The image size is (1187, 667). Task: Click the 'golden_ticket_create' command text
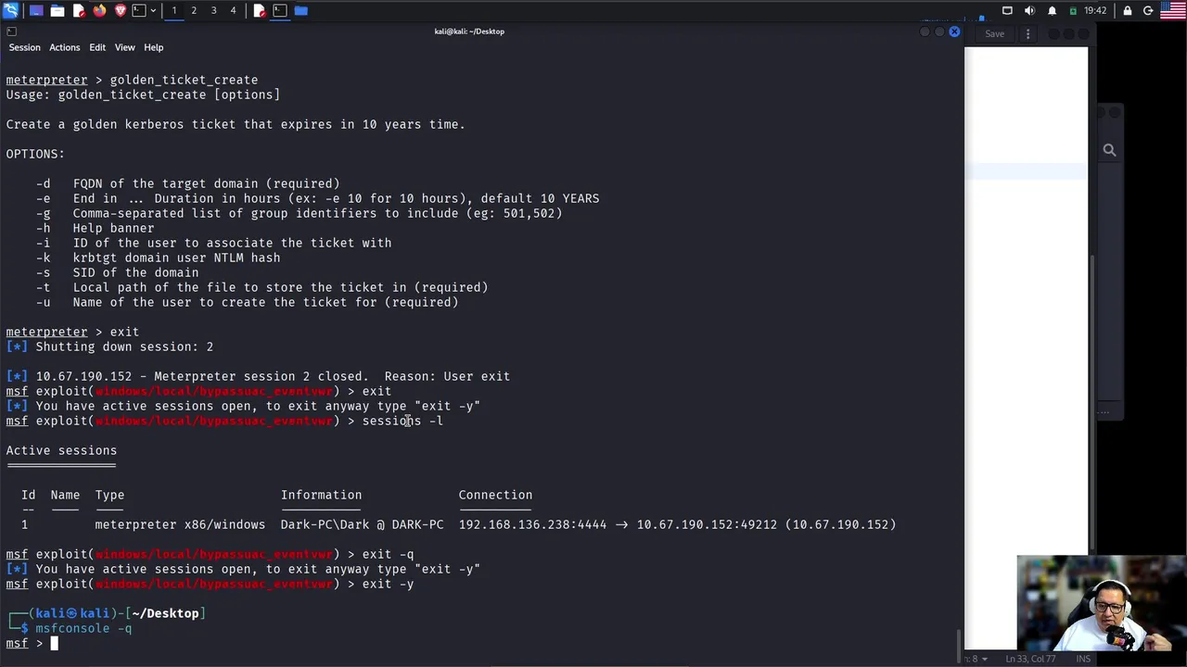[184, 80]
